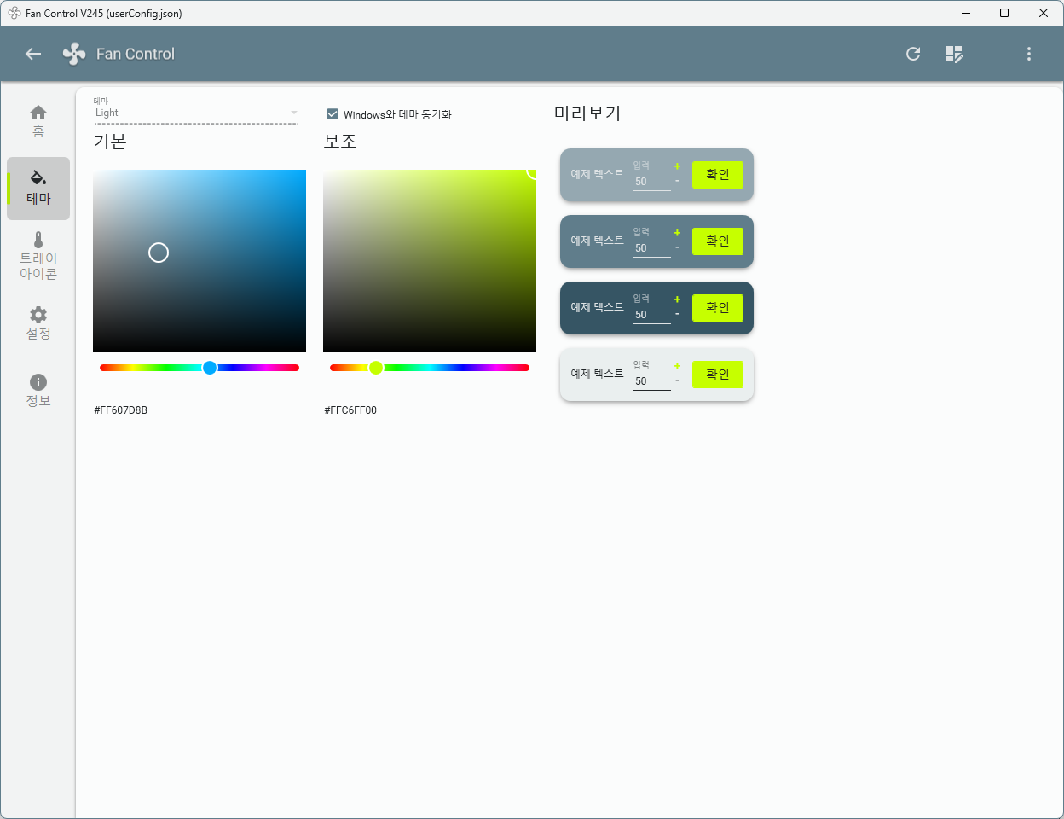Screen dimensions: 1064x819
Task: Click 확인 in the first preview card
Action: [718, 175]
